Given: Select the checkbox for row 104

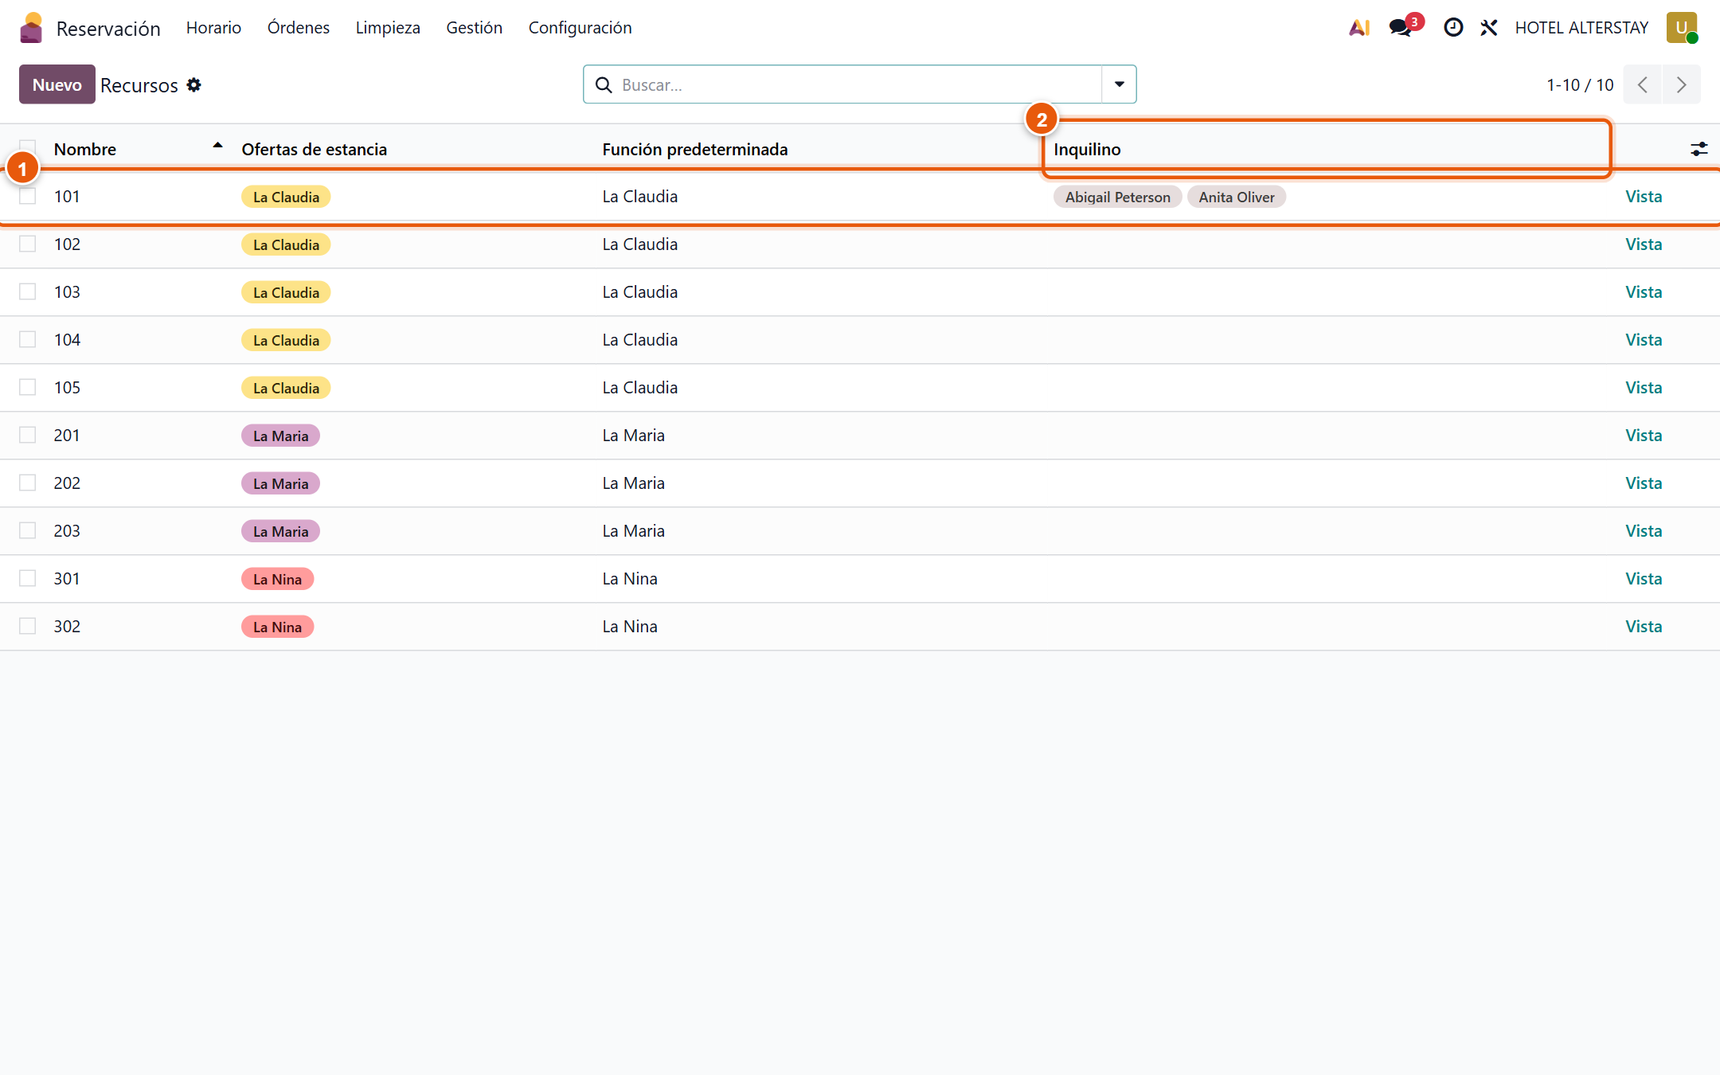Looking at the screenshot, I should pos(28,339).
